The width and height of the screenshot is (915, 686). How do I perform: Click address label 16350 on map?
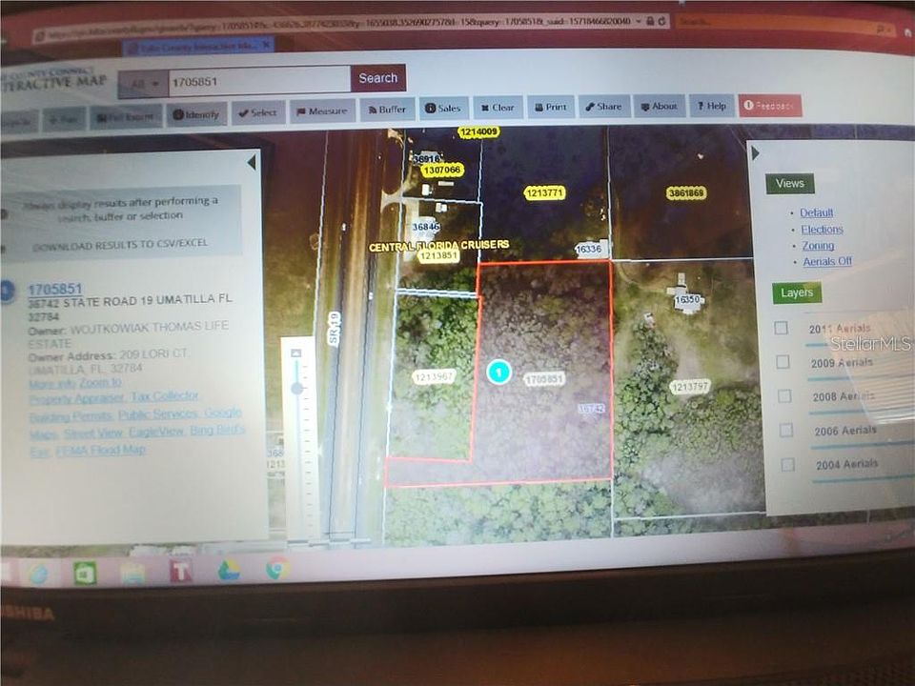687,300
